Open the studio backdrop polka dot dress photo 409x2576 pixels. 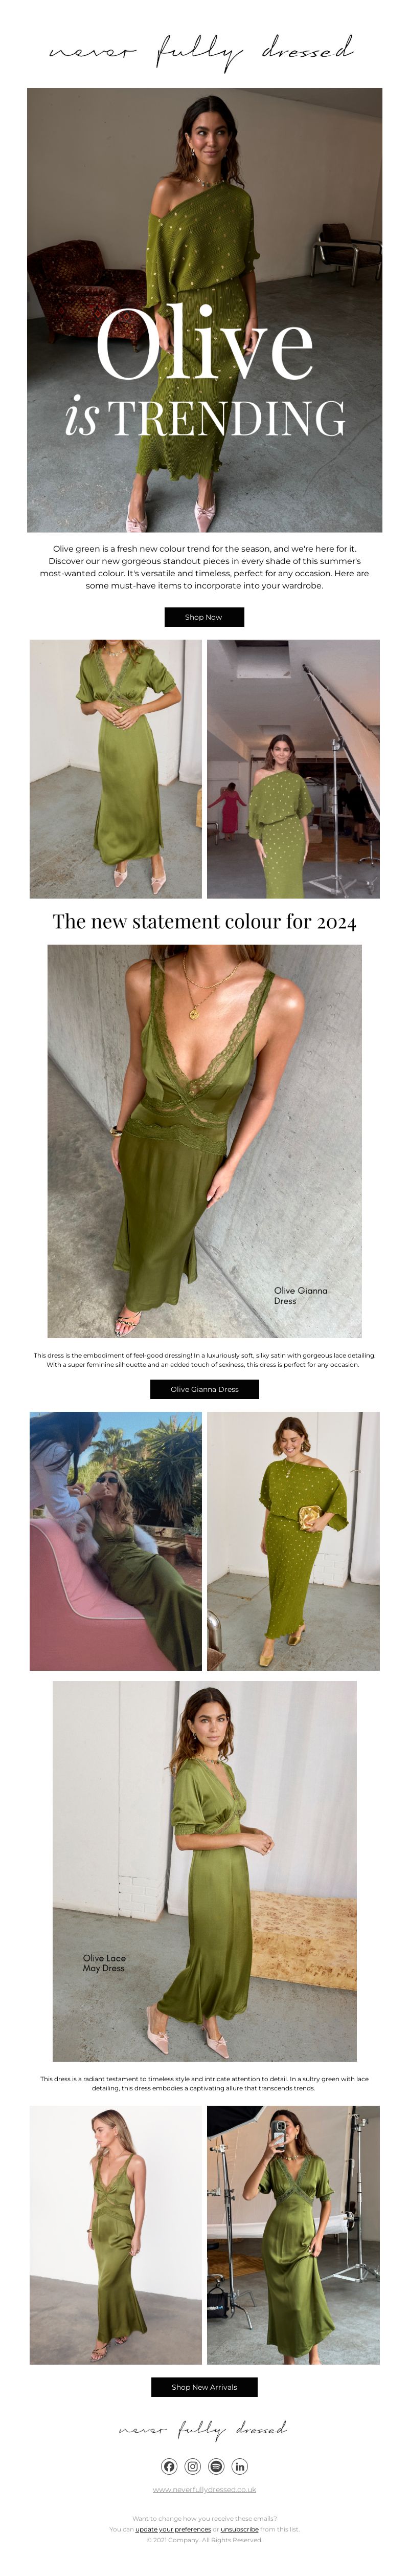pyautogui.click(x=293, y=769)
